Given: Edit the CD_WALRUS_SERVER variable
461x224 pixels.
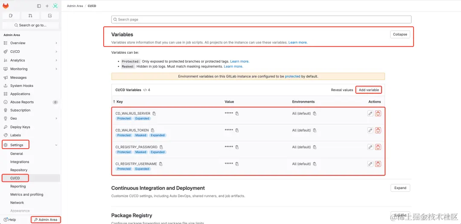Looking at the screenshot, I should (371, 113).
